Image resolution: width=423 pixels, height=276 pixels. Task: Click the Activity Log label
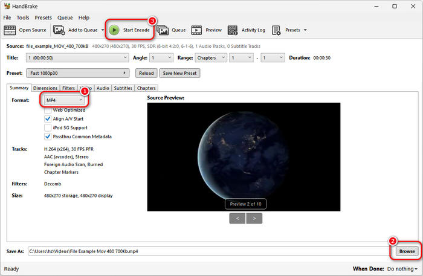click(253, 30)
